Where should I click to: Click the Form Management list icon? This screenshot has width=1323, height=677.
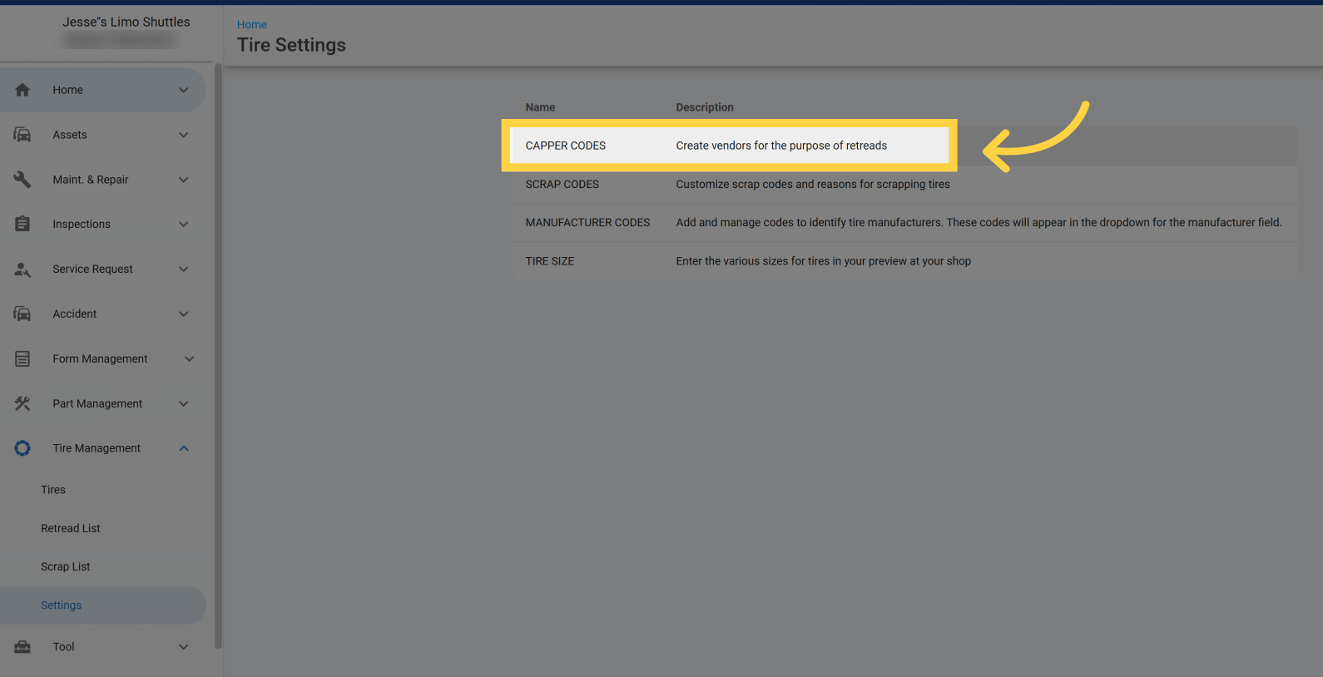coord(22,358)
